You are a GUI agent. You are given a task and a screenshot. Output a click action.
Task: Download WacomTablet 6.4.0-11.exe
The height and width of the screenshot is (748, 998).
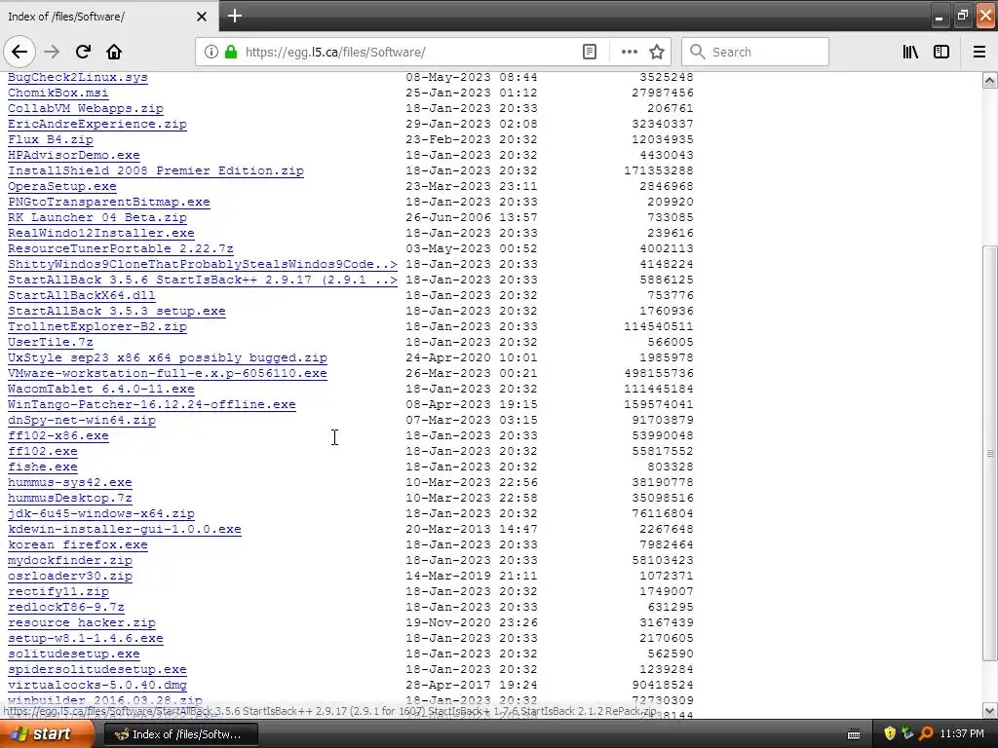[101, 390]
